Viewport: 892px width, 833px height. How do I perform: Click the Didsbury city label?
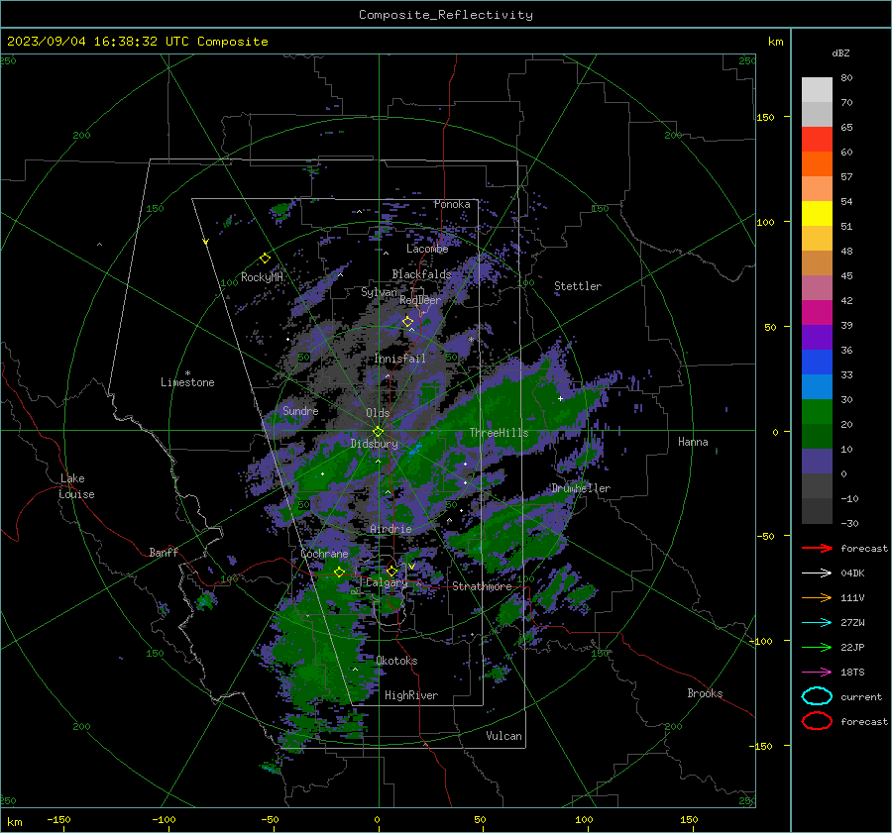[375, 444]
